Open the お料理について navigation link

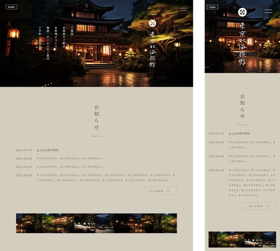point(56,37)
